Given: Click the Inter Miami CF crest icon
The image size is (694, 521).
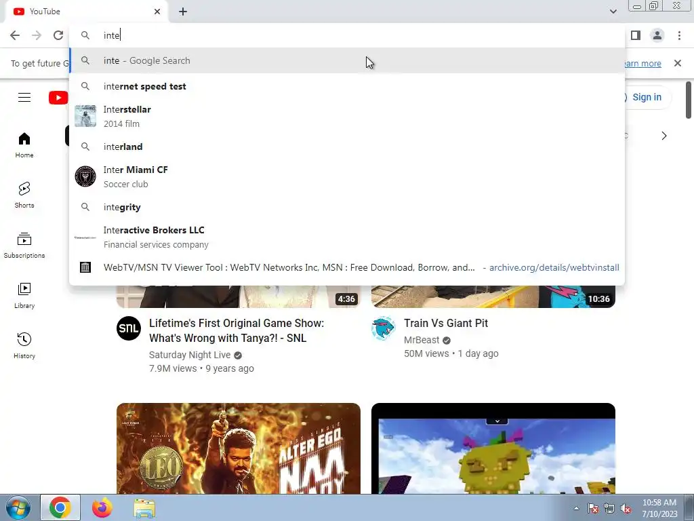Looking at the screenshot, I should pos(85,176).
